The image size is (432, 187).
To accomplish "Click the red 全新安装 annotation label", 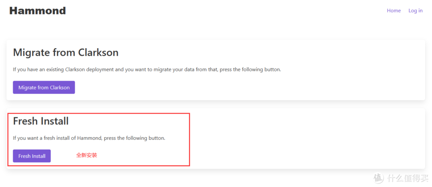I will click(86, 155).
